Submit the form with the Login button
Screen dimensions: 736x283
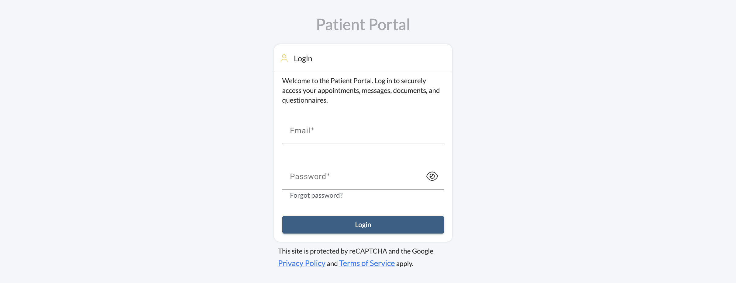363,225
